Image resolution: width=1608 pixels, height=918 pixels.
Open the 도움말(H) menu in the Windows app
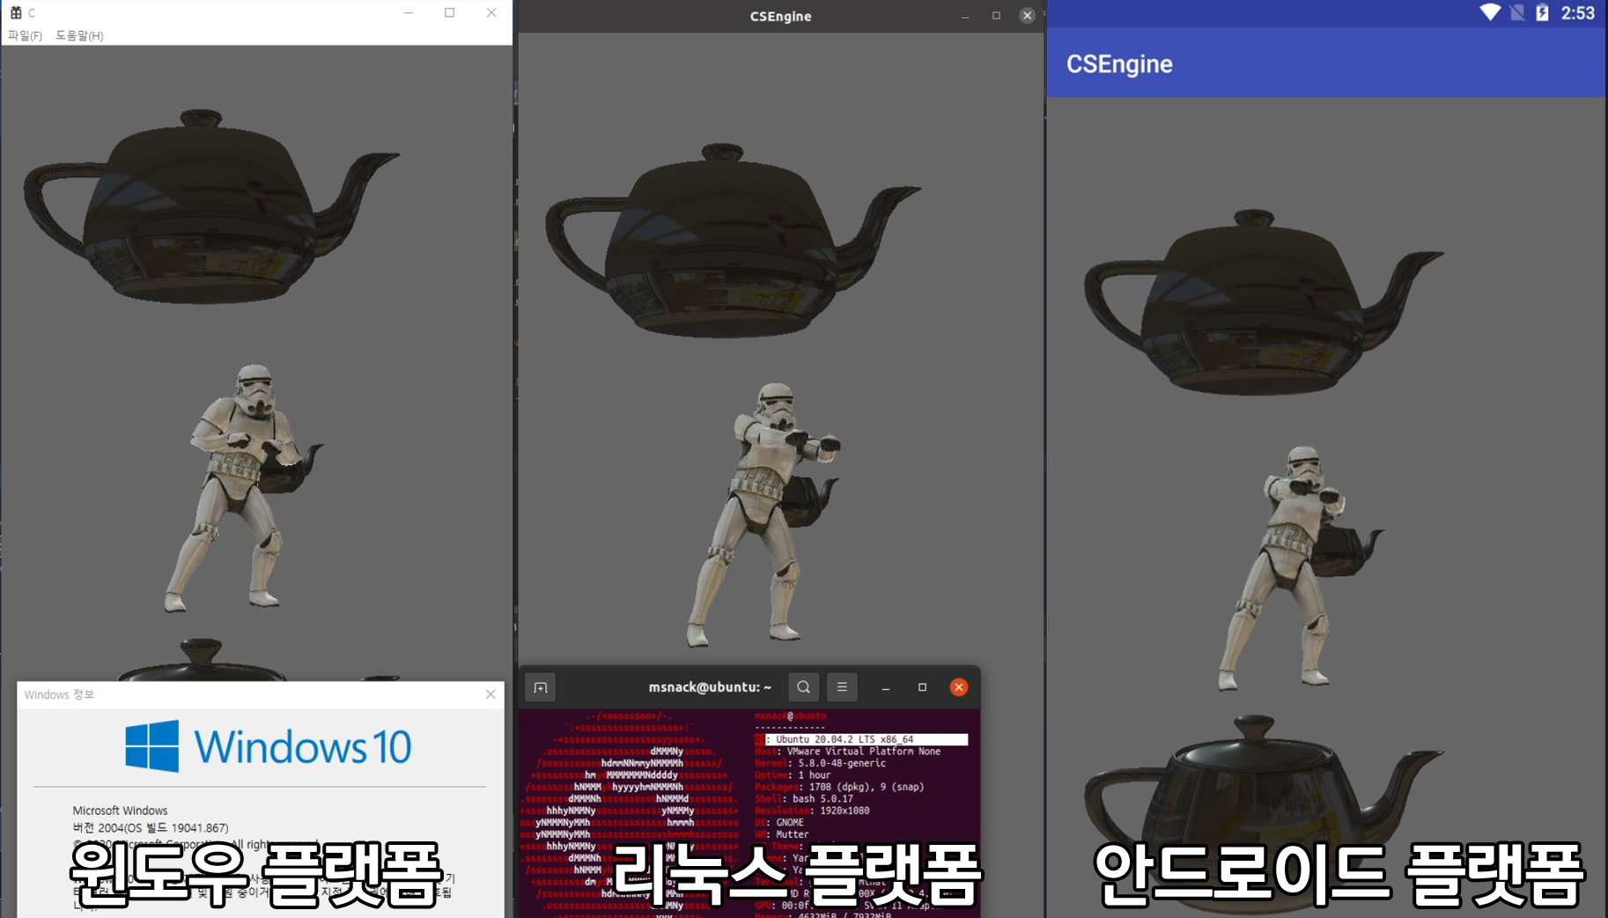pyautogui.click(x=79, y=35)
